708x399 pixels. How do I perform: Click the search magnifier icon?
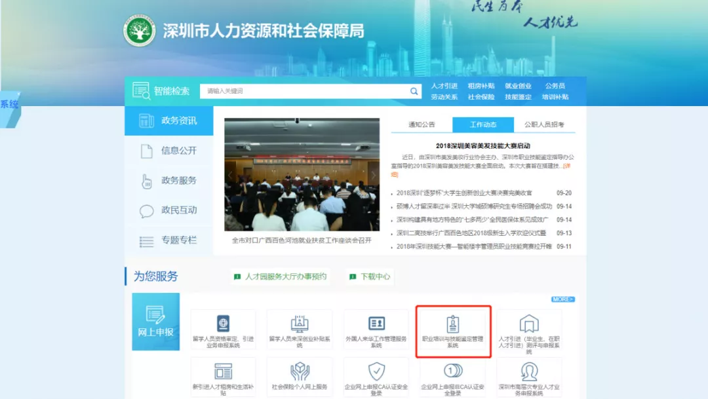coord(414,91)
